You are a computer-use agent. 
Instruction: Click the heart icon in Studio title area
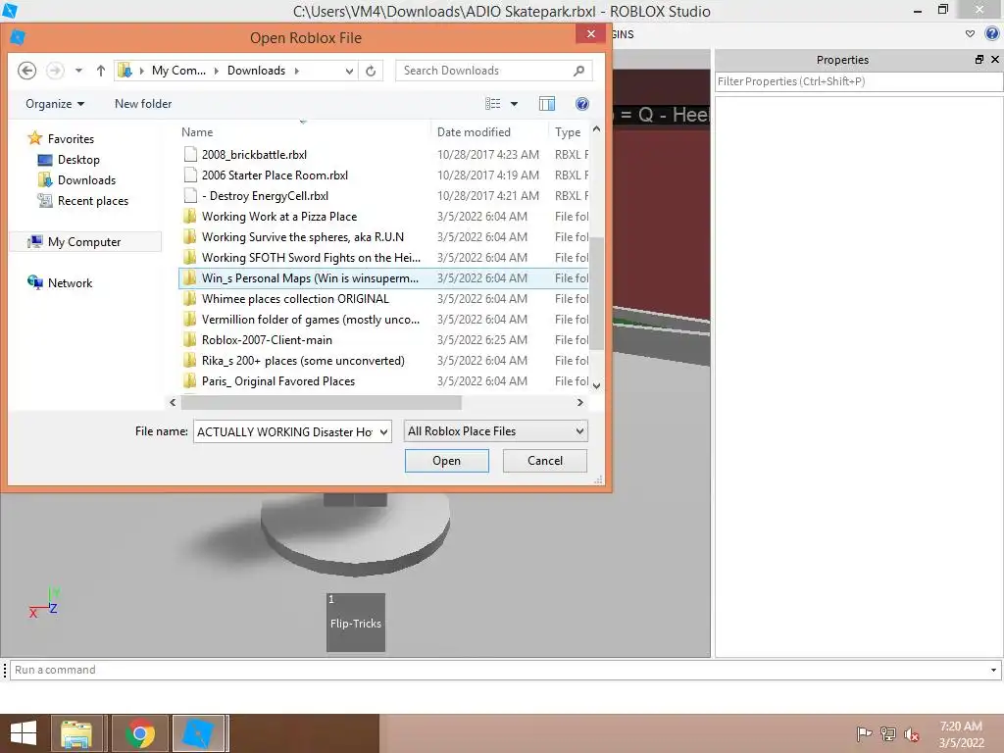(x=970, y=34)
